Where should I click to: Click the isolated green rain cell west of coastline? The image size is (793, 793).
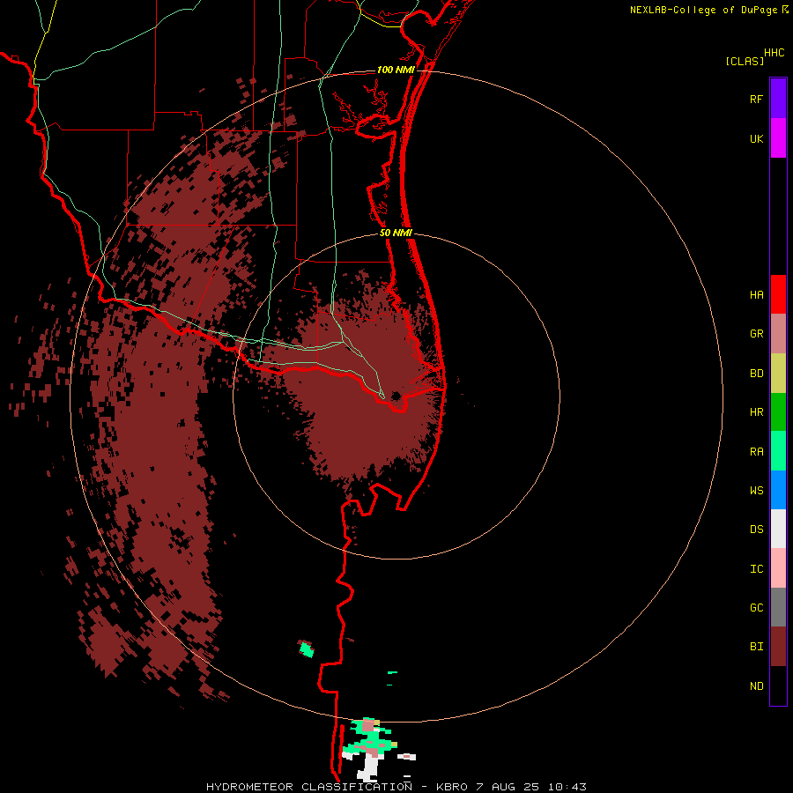[x=306, y=648]
